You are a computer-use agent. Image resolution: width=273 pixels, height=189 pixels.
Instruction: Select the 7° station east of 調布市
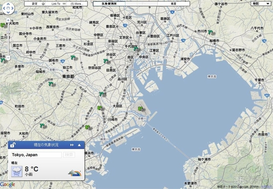(x=73, y=57)
